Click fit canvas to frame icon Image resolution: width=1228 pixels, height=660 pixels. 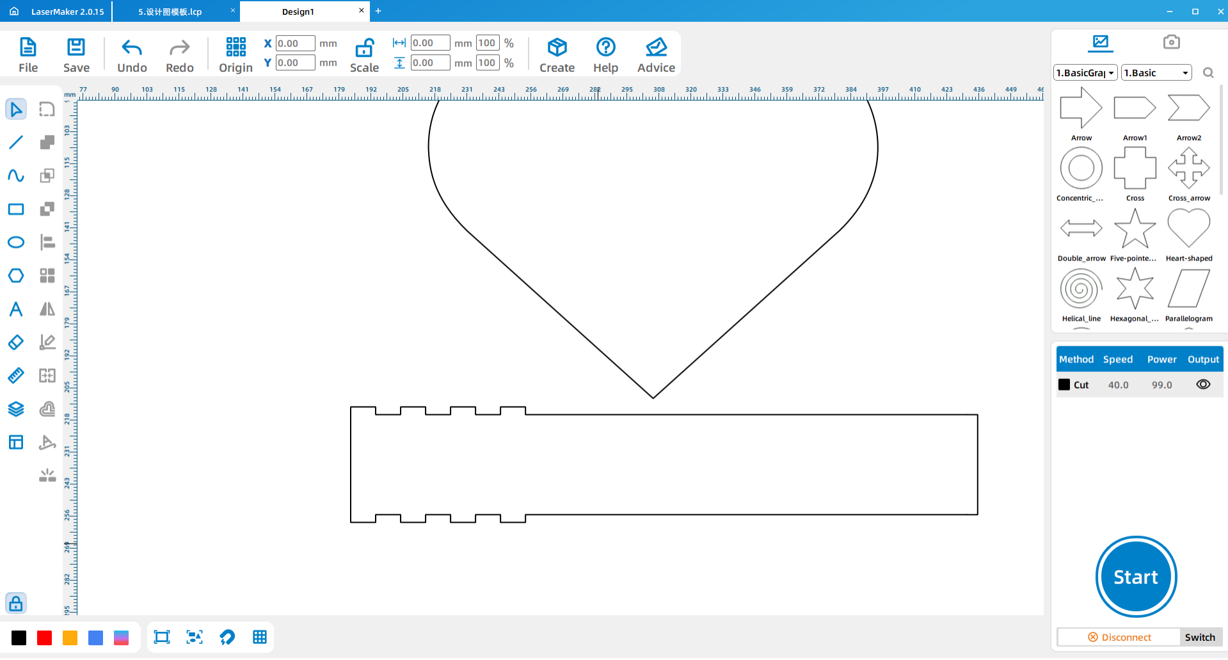162,637
